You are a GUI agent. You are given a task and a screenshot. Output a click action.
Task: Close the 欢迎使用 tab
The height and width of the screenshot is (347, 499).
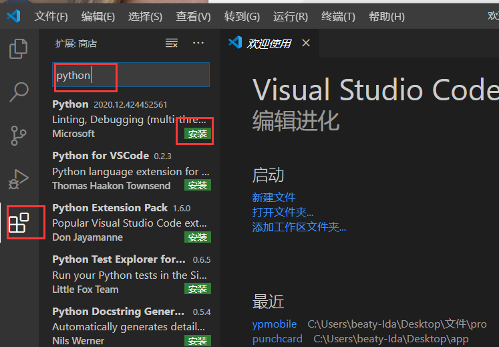(306, 43)
